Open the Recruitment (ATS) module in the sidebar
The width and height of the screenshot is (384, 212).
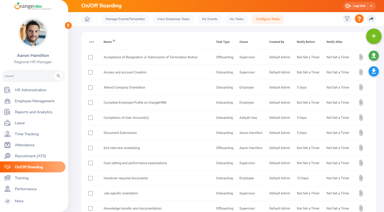click(x=30, y=156)
